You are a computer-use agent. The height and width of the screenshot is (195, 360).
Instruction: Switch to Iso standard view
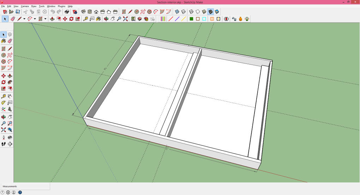pos(83,12)
